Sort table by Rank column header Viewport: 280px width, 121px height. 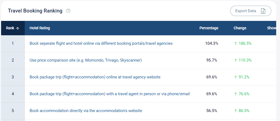click(13, 28)
